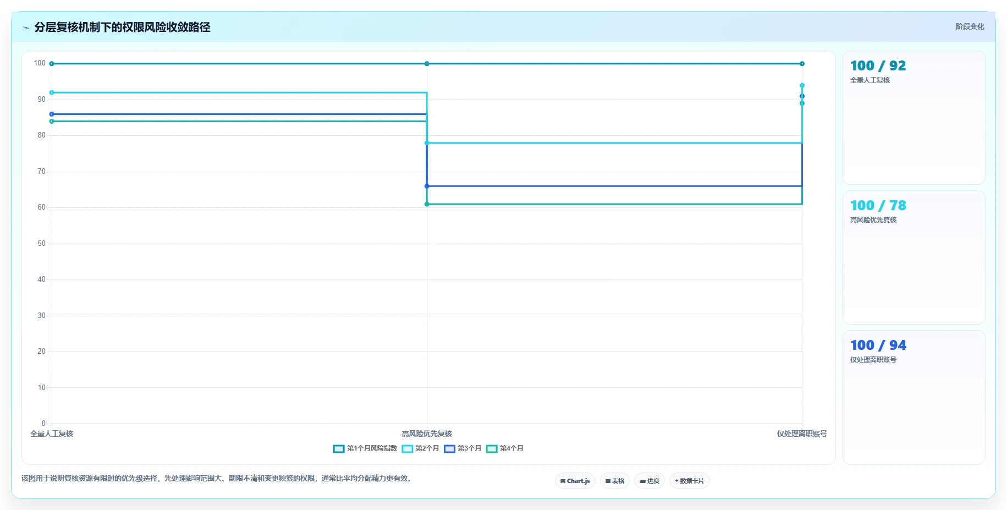Click the 阶段变化 label in header
The image size is (1007, 510).
(x=970, y=26)
